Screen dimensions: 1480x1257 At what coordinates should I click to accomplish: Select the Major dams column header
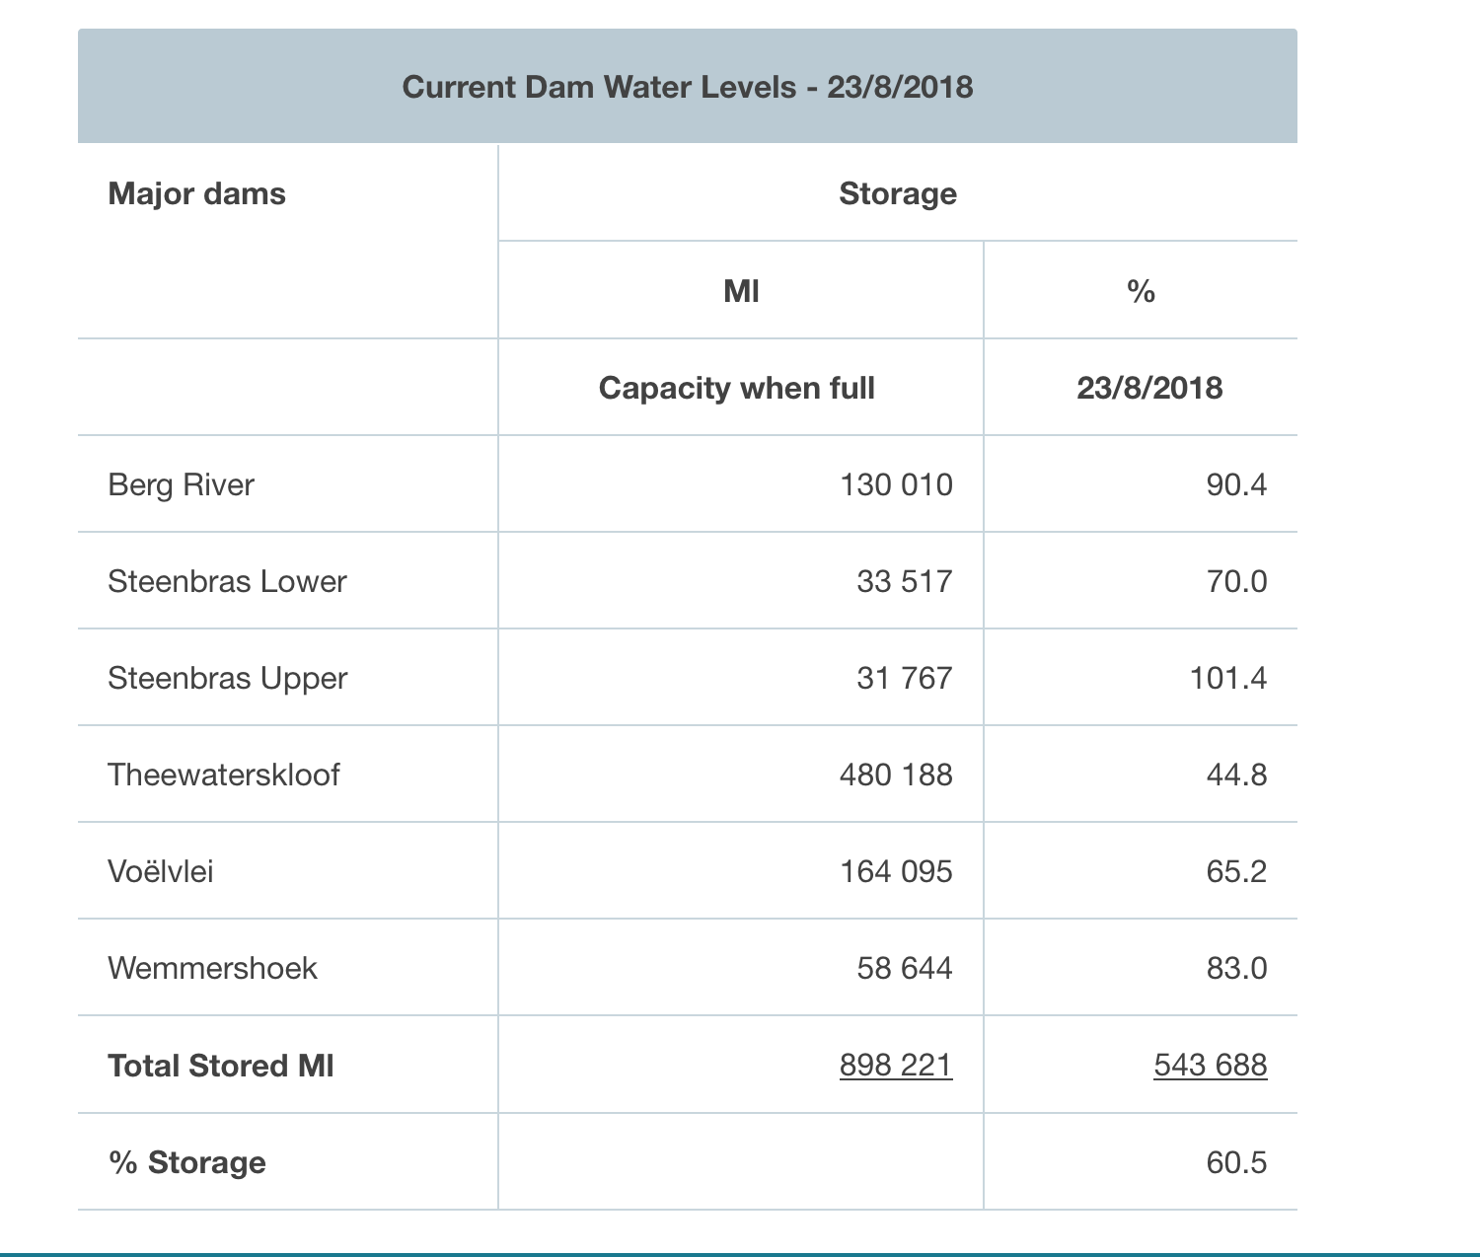point(197,193)
